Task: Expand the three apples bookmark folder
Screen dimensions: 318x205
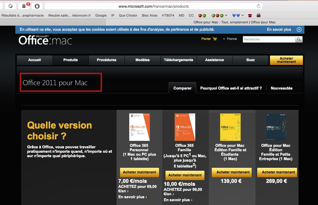Action: (x=219, y=15)
